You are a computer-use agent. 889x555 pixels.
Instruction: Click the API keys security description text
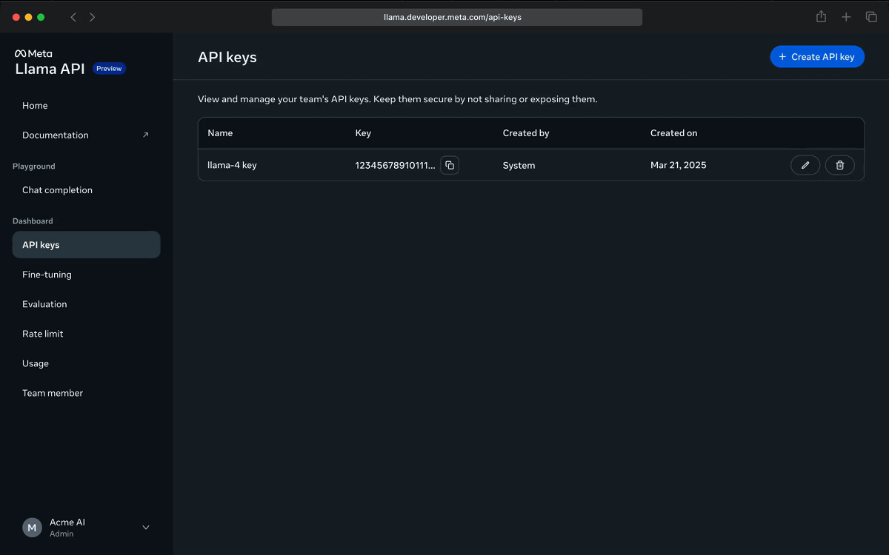[x=397, y=99]
